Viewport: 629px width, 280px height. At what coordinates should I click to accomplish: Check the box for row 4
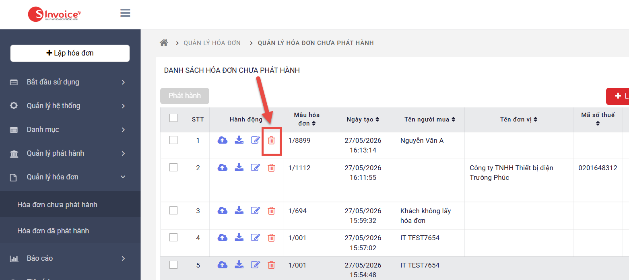(x=173, y=238)
